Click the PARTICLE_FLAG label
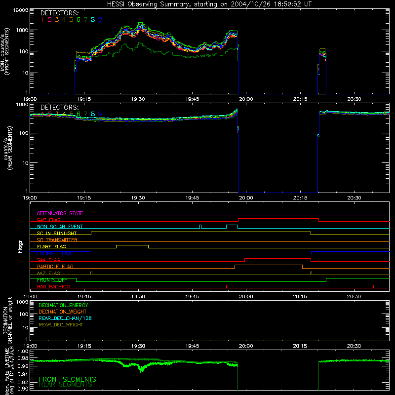This screenshot has width=395, height=395. [x=55, y=266]
